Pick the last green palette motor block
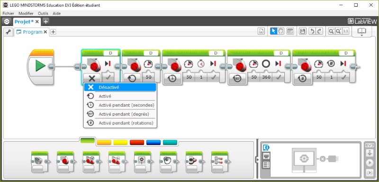 pyautogui.click(x=220, y=162)
